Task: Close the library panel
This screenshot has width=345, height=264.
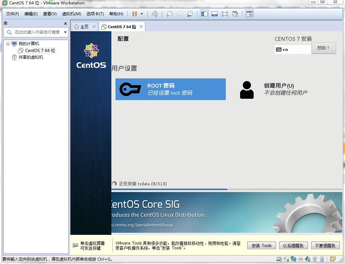Action: tap(65, 23)
